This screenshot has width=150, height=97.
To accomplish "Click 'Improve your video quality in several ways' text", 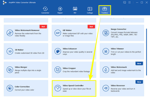I will coord(77,53).
